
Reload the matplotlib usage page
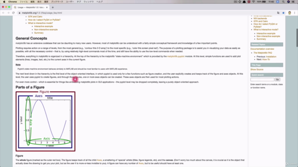click(14, 13)
